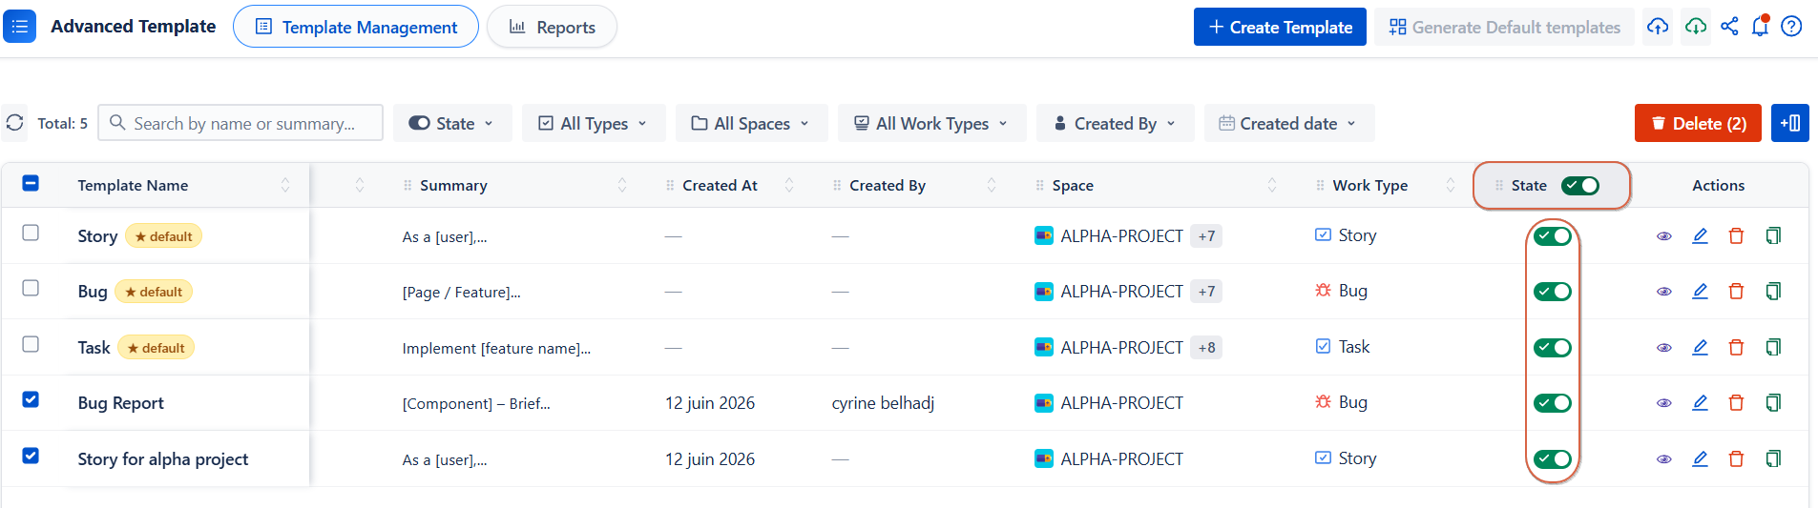Check the Task row checkbox
The width and height of the screenshot is (1818, 508).
[x=31, y=344]
